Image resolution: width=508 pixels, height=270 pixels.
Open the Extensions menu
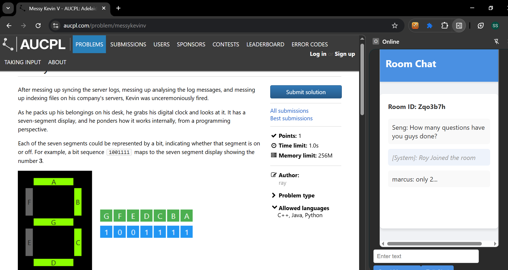(x=444, y=26)
